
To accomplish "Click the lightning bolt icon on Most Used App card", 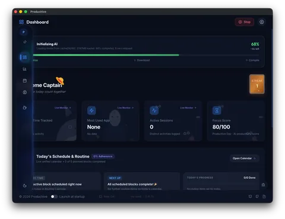I will pyautogui.click(x=91, y=111).
